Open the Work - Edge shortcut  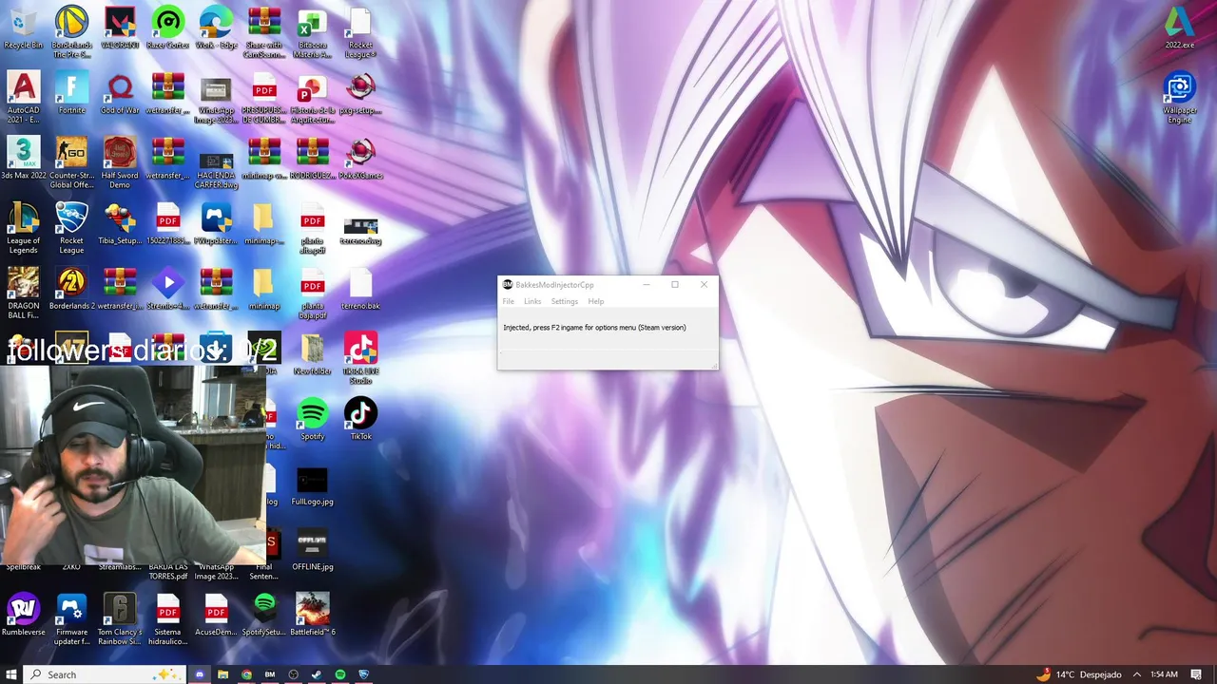(x=216, y=28)
